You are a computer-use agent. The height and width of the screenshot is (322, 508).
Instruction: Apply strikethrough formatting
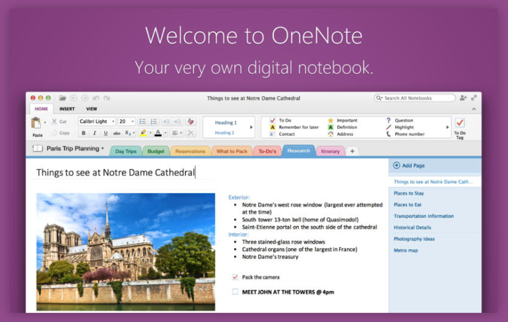point(117,133)
